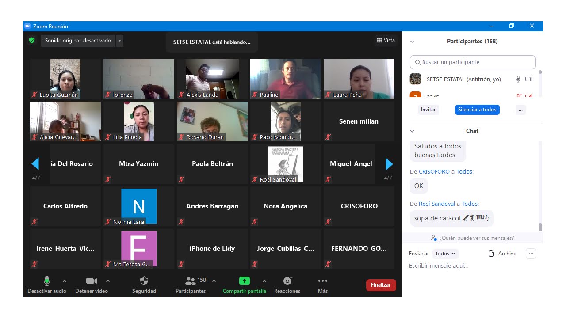
Task: Toggle camera with Detener video
Action: (x=92, y=281)
